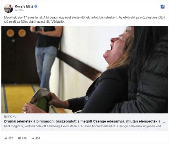Click the share arrow icon

point(33,138)
